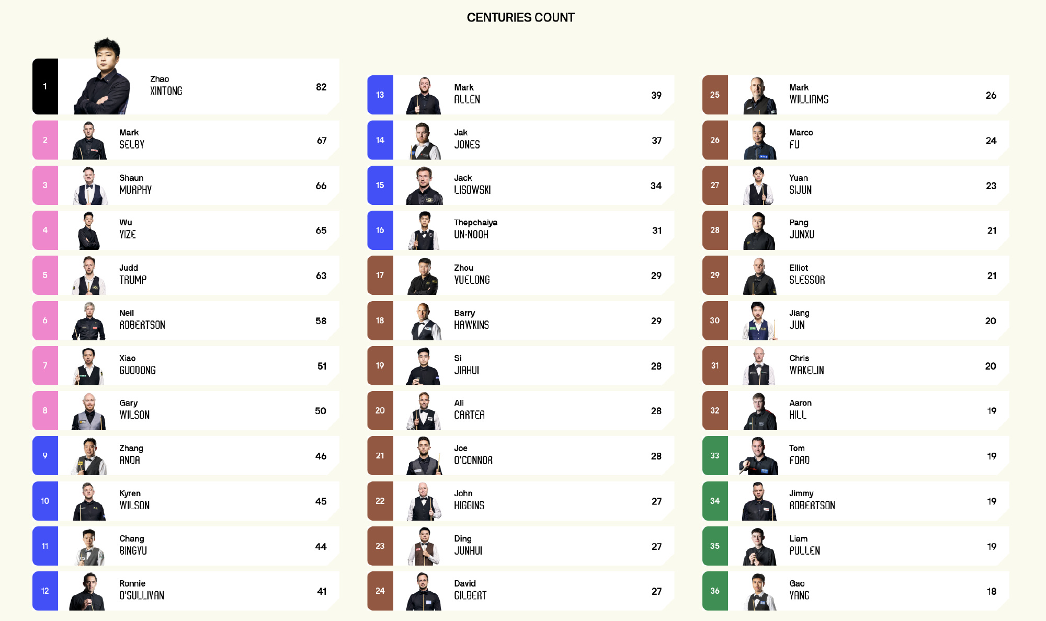Select the rank 33 green badge
Screen dimensions: 1046x621
tap(715, 456)
